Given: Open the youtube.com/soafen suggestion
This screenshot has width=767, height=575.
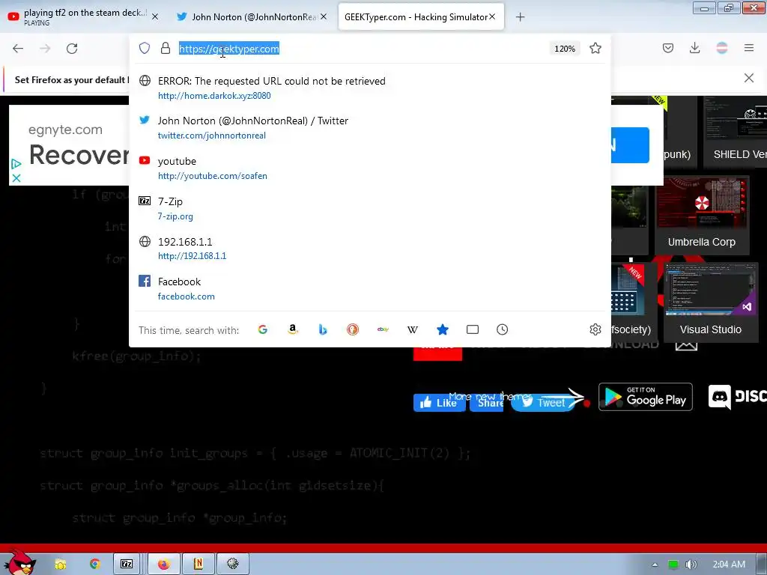Looking at the screenshot, I should point(370,168).
